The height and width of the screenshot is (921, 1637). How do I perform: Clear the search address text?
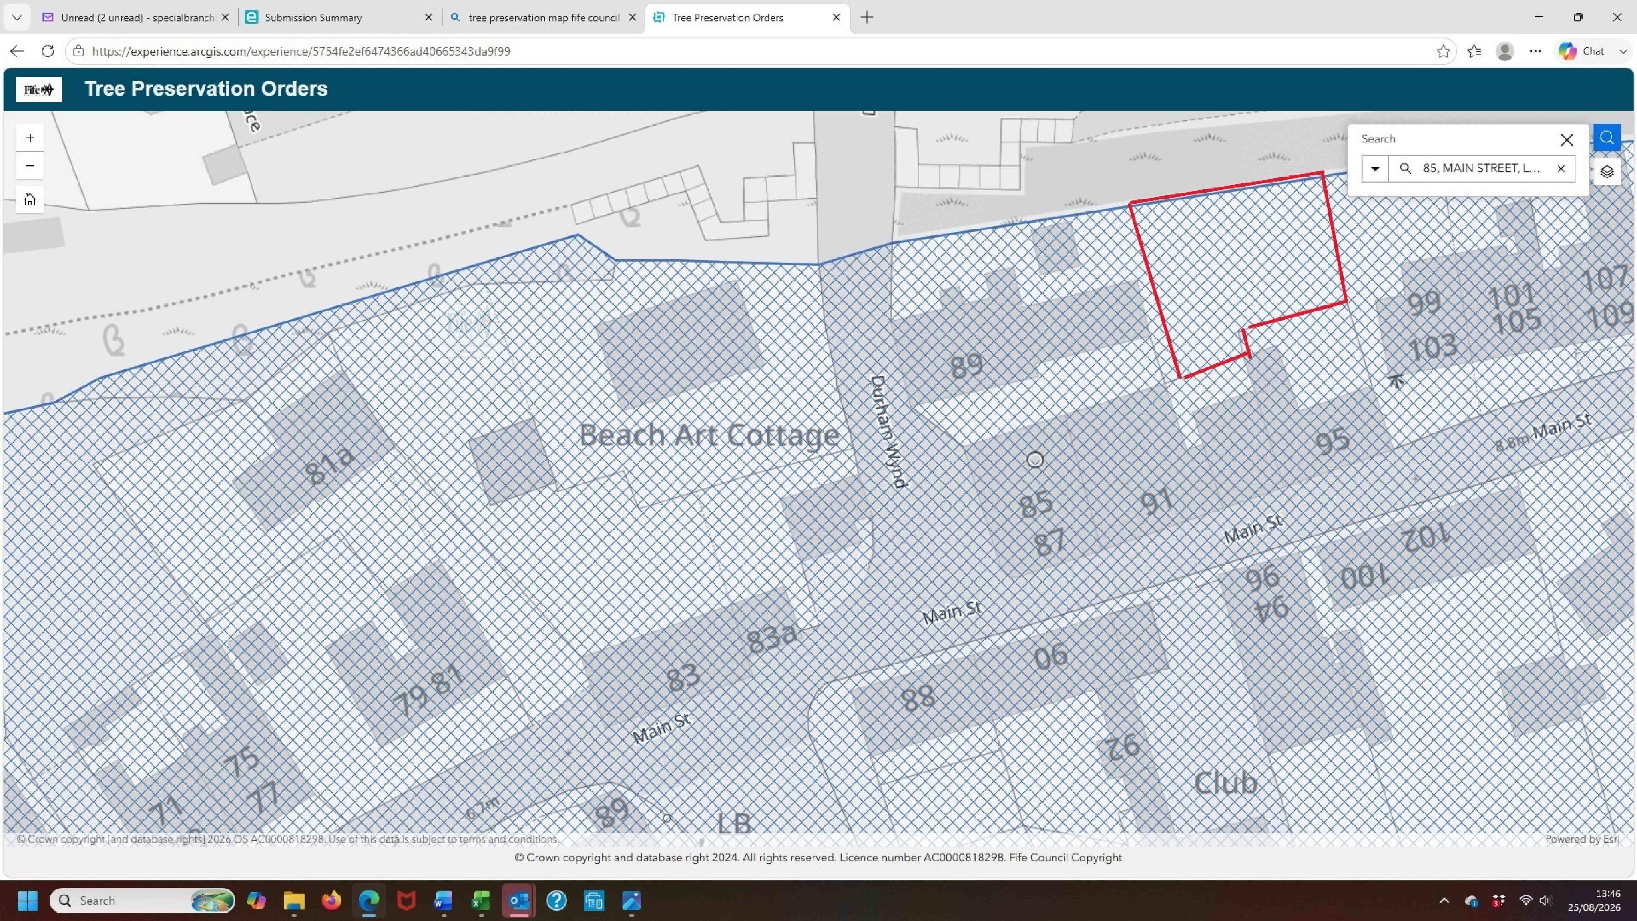pos(1561,168)
